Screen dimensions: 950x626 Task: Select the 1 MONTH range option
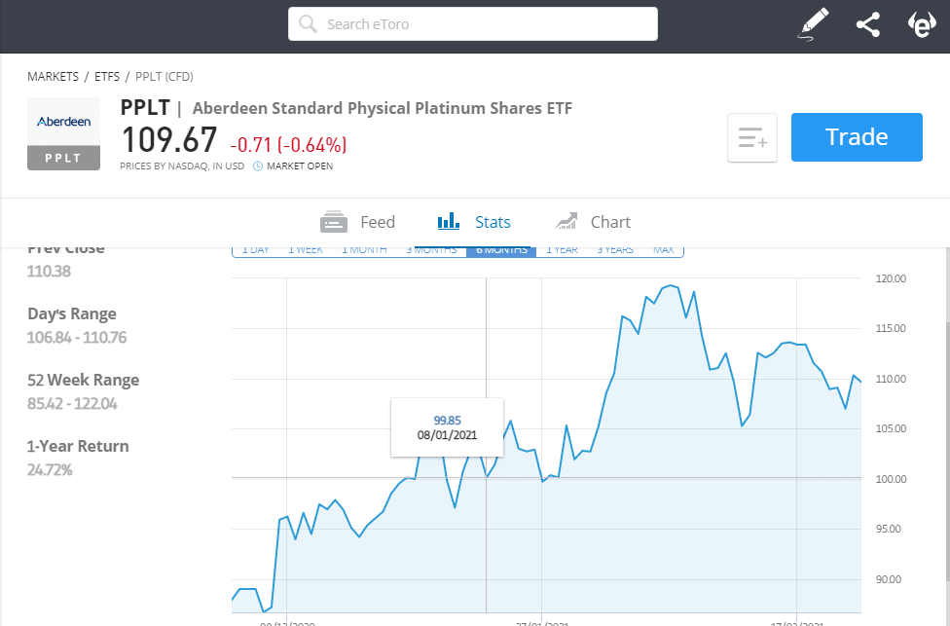364,250
